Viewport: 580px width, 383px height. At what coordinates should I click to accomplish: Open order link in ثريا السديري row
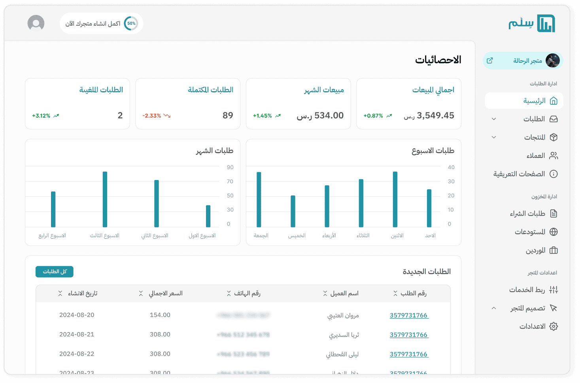pos(409,334)
